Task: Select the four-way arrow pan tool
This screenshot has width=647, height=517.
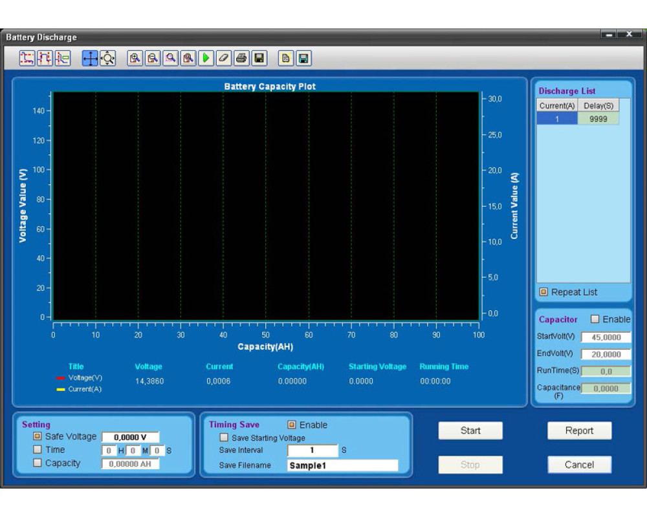Action: [90, 58]
